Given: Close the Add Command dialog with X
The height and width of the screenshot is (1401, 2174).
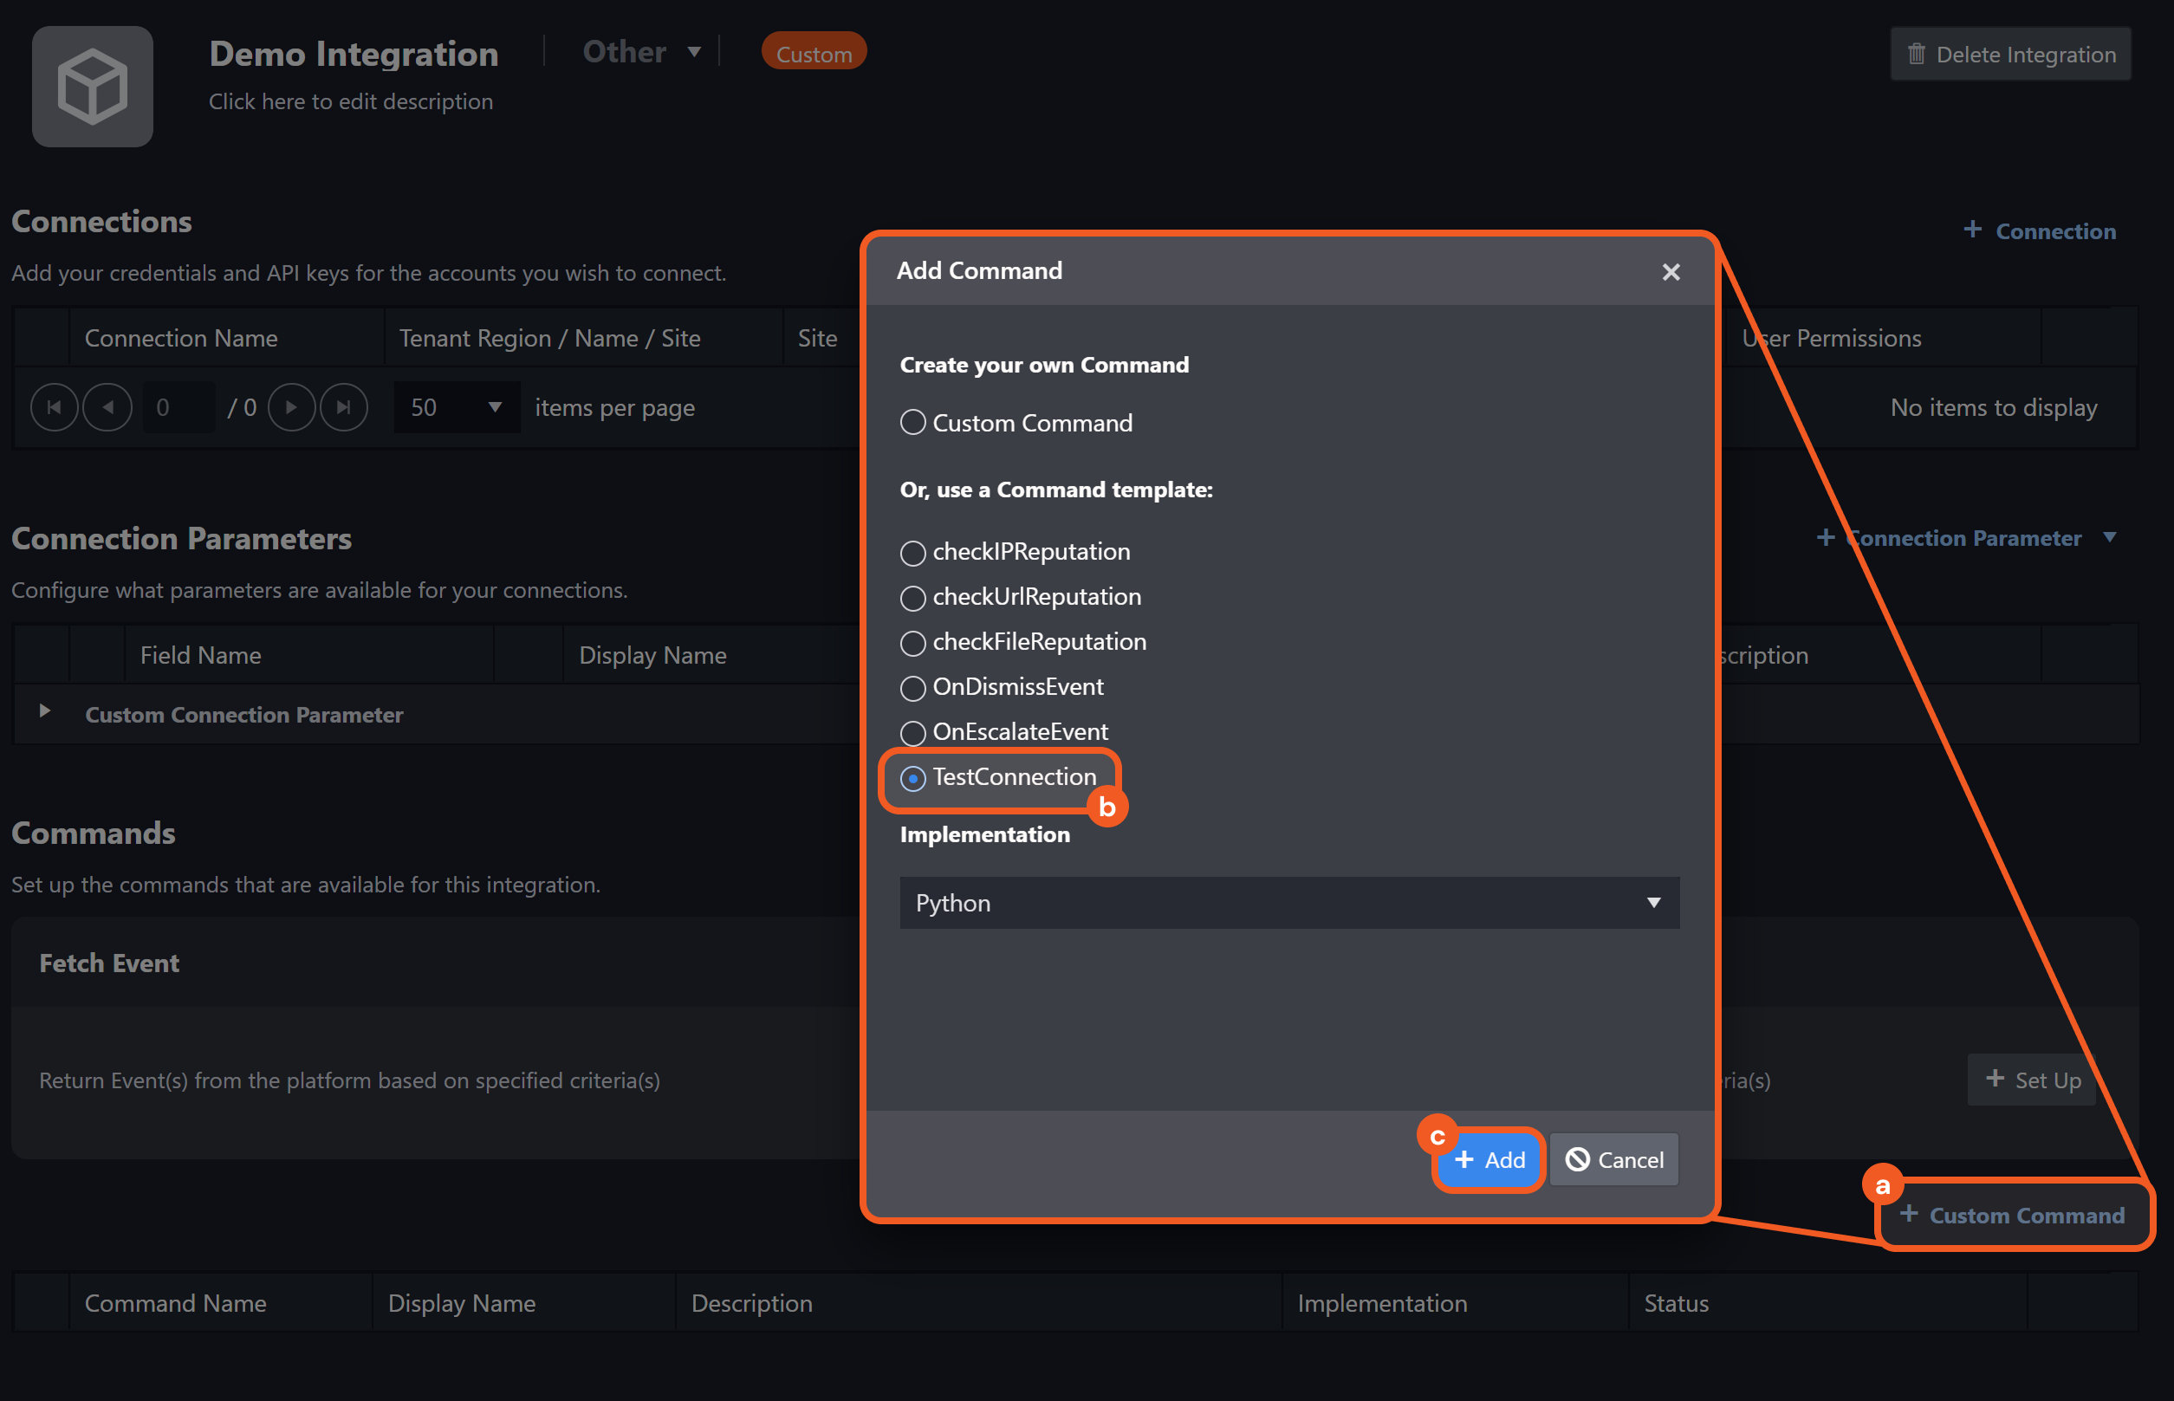Looking at the screenshot, I should (x=1670, y=272).
